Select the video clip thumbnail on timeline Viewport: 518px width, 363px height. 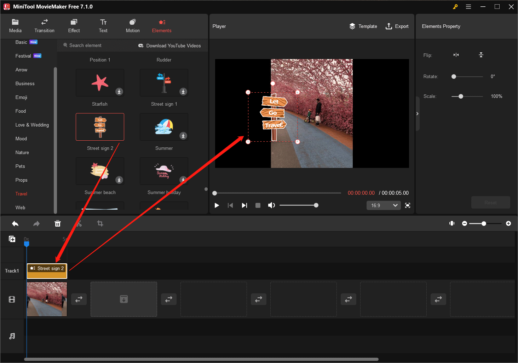tap(47, 299)
